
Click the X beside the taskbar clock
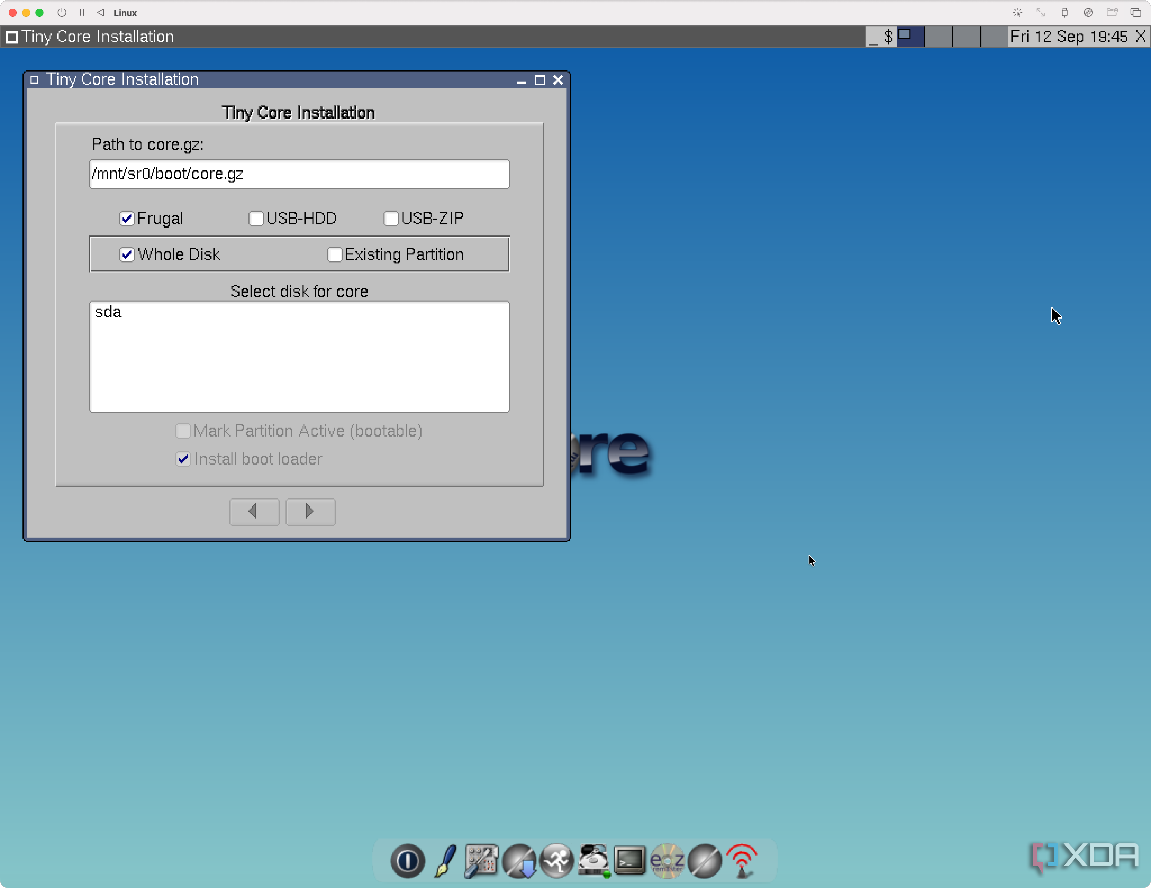[x=1140, y=36]
